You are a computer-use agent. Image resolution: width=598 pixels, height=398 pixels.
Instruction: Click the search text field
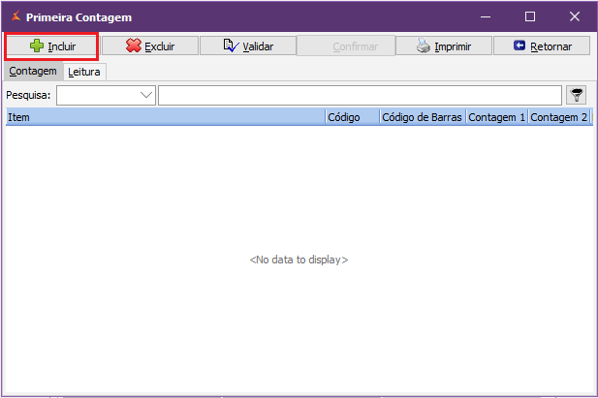(x=360, y=95)
